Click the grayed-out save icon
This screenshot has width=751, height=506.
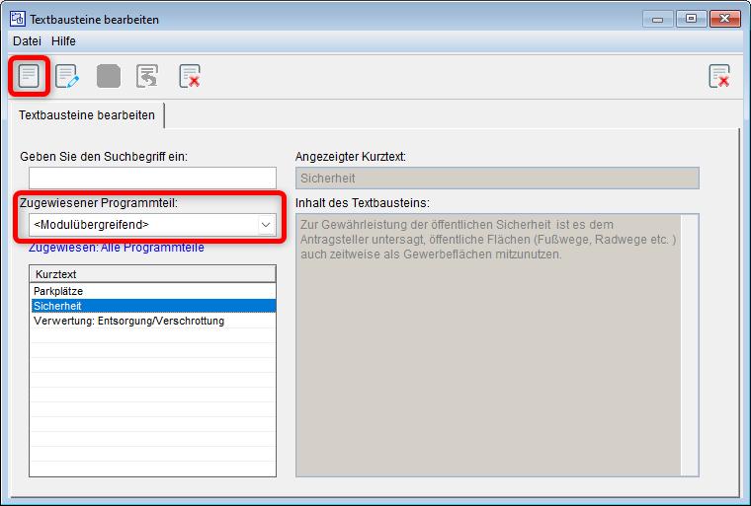[x=108, y=76]
